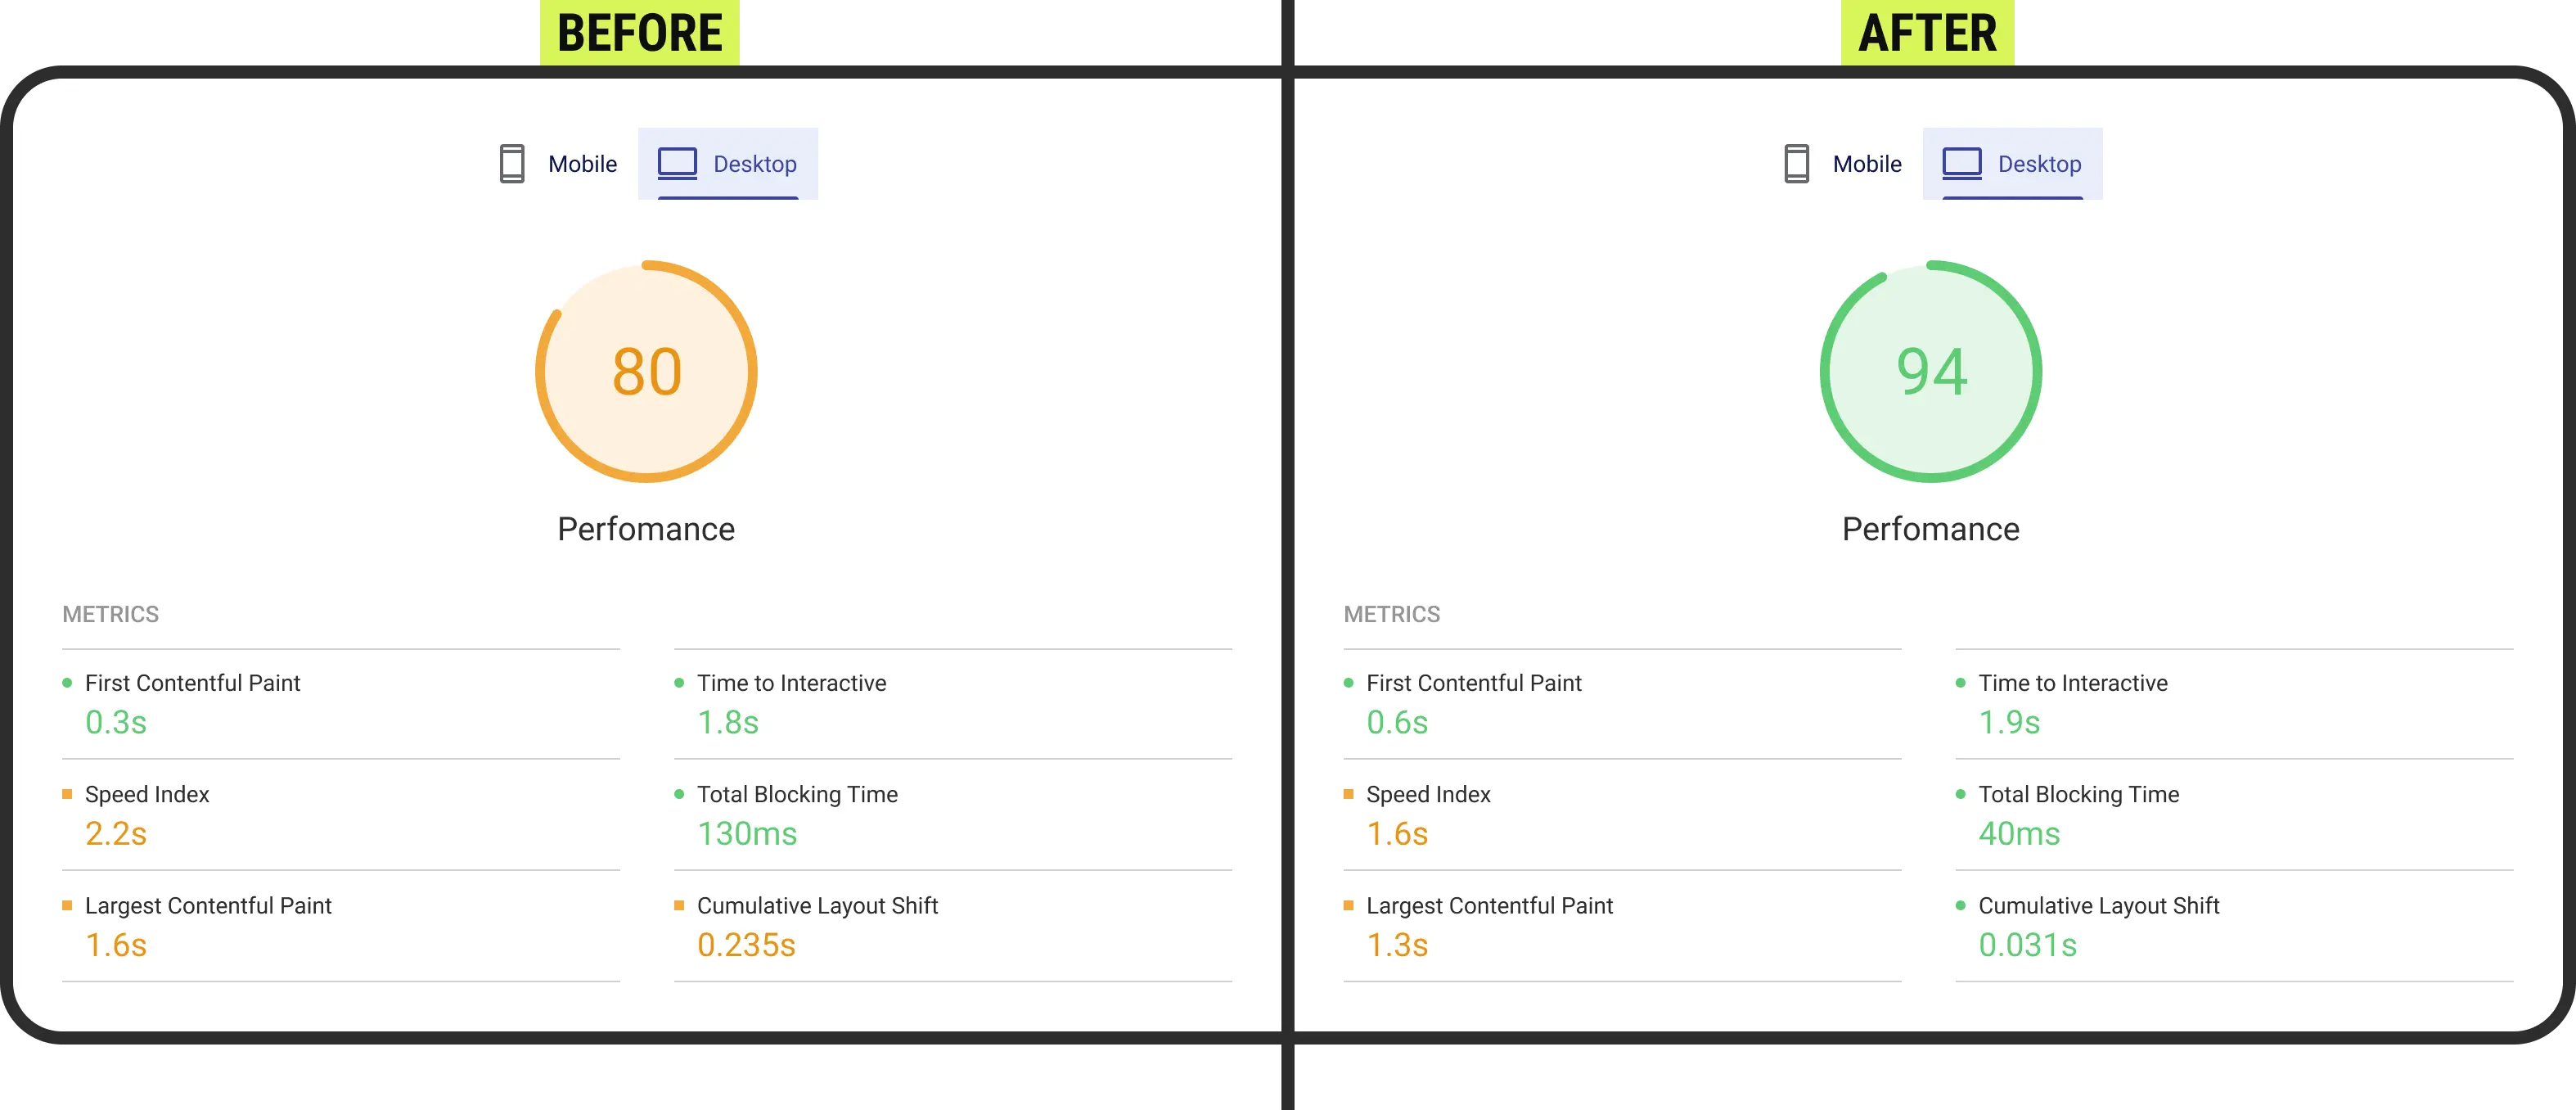This screenshot has height=1110, width=2576.
Task: Click green dot beside BEFORE First Contentful Paint
Action: point(67,683)
